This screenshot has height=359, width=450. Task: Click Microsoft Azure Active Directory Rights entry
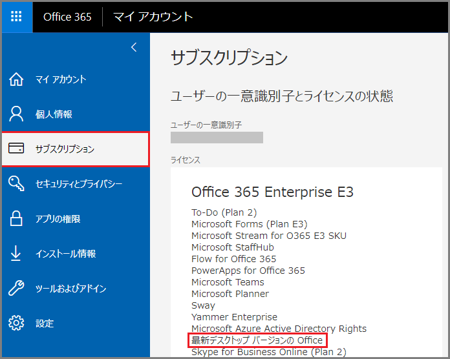pyautogui.click(x=279, y=329)
